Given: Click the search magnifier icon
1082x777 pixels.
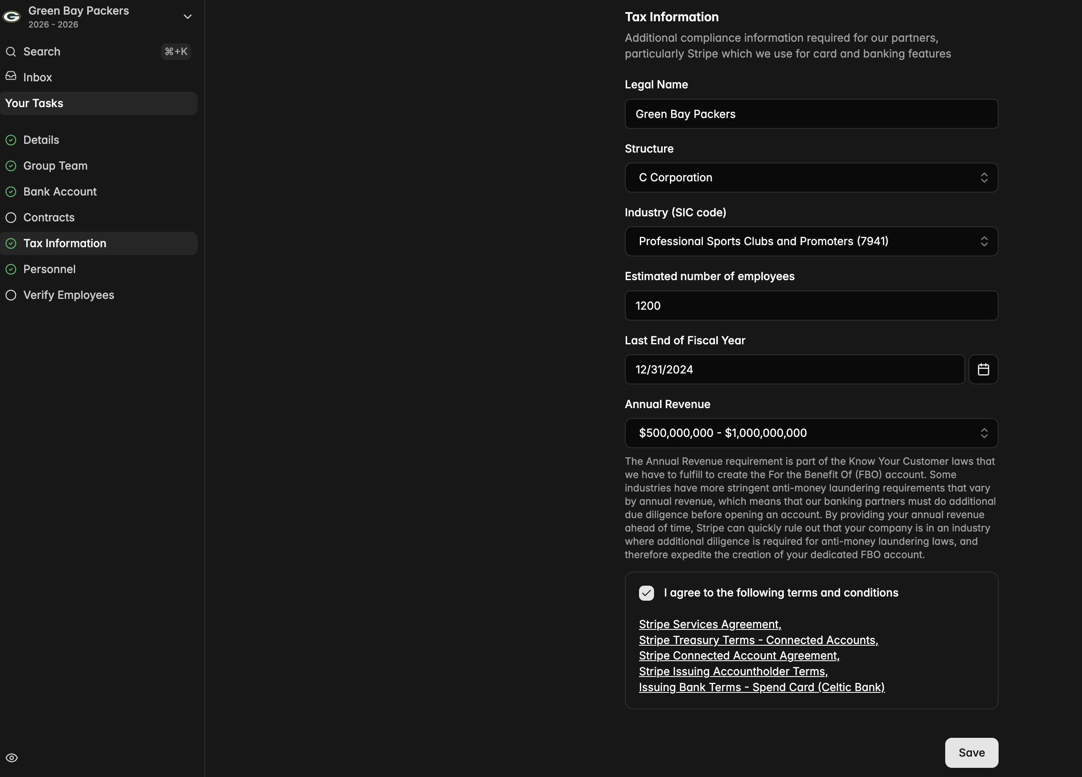Looking at the screenshot, I should [11, 52].
